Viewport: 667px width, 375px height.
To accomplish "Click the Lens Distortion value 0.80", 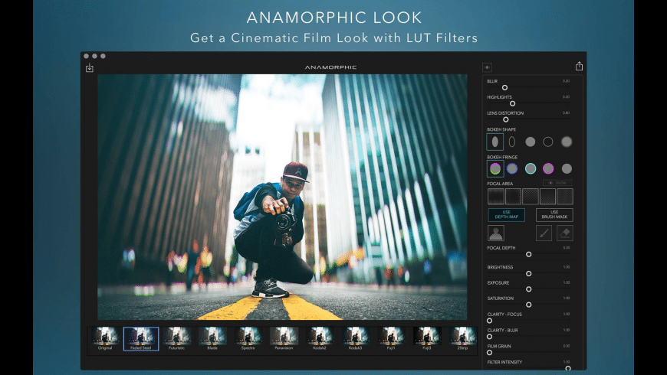I will coord(566,113).
